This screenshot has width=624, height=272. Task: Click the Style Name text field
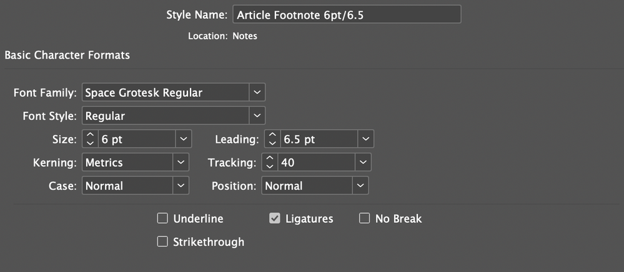346,14
